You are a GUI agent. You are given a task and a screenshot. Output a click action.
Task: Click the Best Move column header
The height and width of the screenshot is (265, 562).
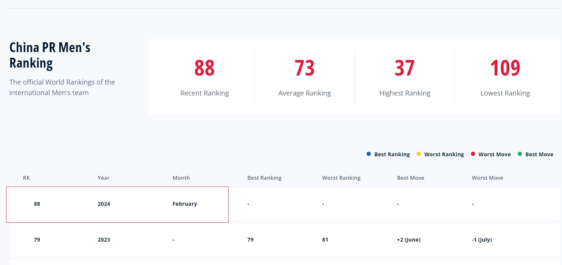click(x=410, y=178)
